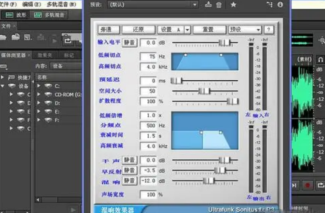Mute the 早反射 early reflections
The height and width of the screenshot is (213, 325).
(x=129, y=170)
